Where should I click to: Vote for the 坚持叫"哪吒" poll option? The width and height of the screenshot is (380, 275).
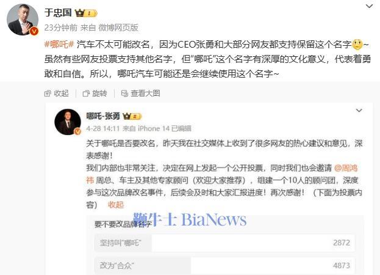click(225, 243)
